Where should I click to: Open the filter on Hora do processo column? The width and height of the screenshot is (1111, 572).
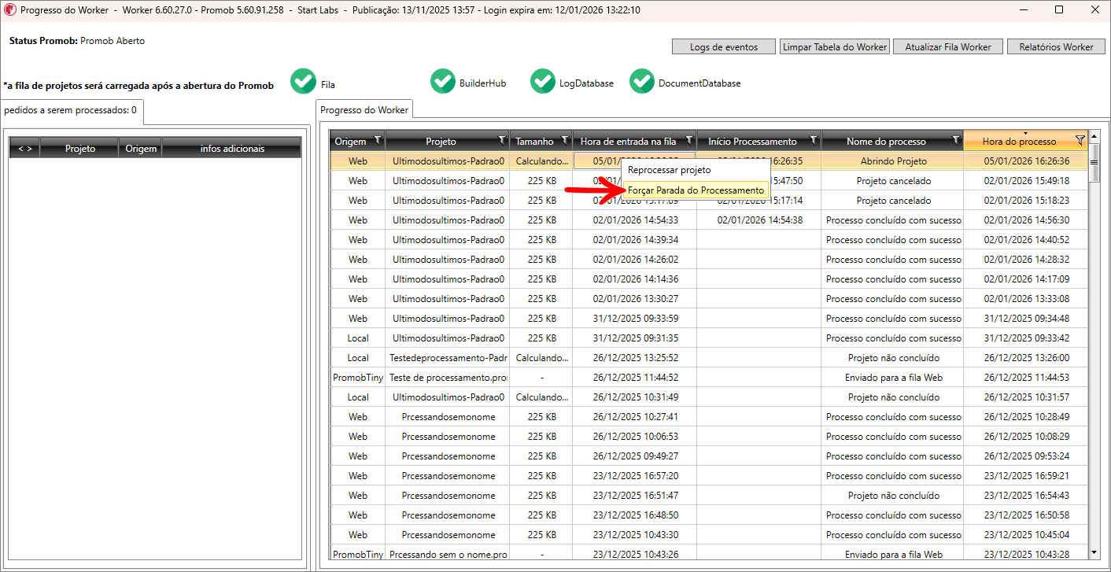[1080, 141]
